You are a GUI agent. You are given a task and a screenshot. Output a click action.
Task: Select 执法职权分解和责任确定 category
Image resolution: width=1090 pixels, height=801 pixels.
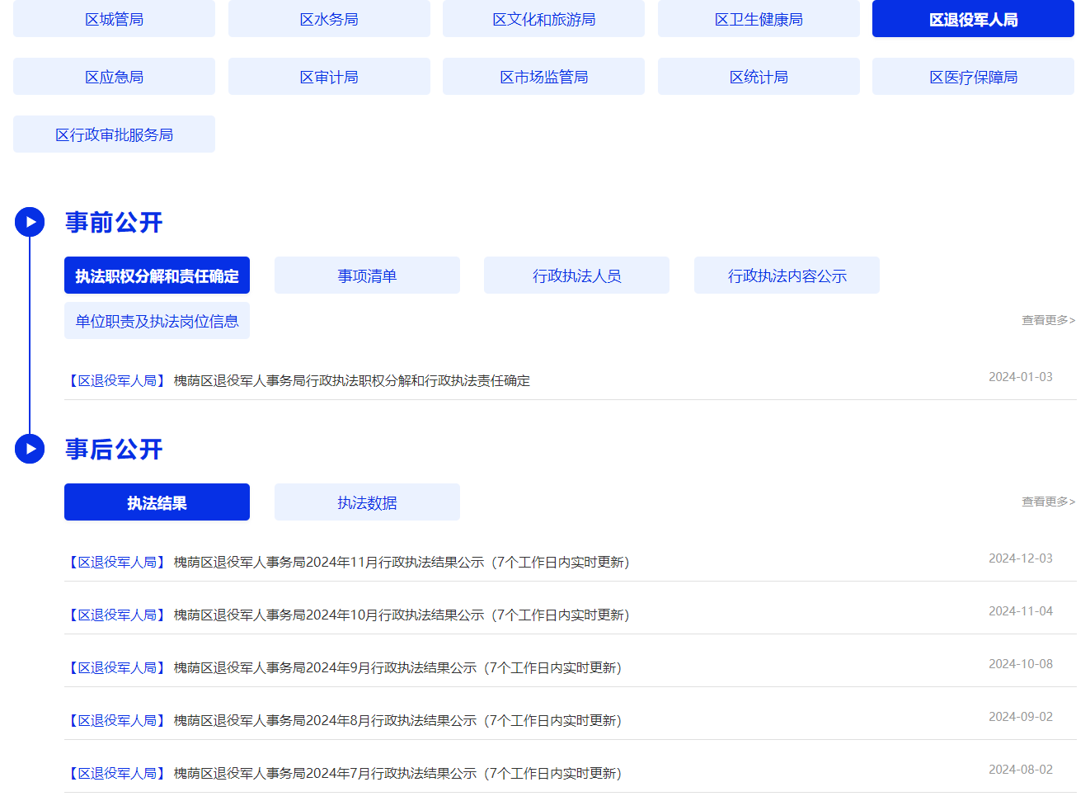pos(157,276)
